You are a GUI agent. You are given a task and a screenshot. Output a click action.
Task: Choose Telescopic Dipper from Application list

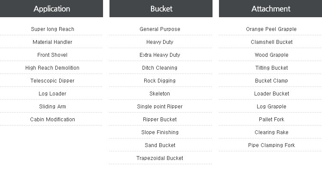click(x=52, y=81)
